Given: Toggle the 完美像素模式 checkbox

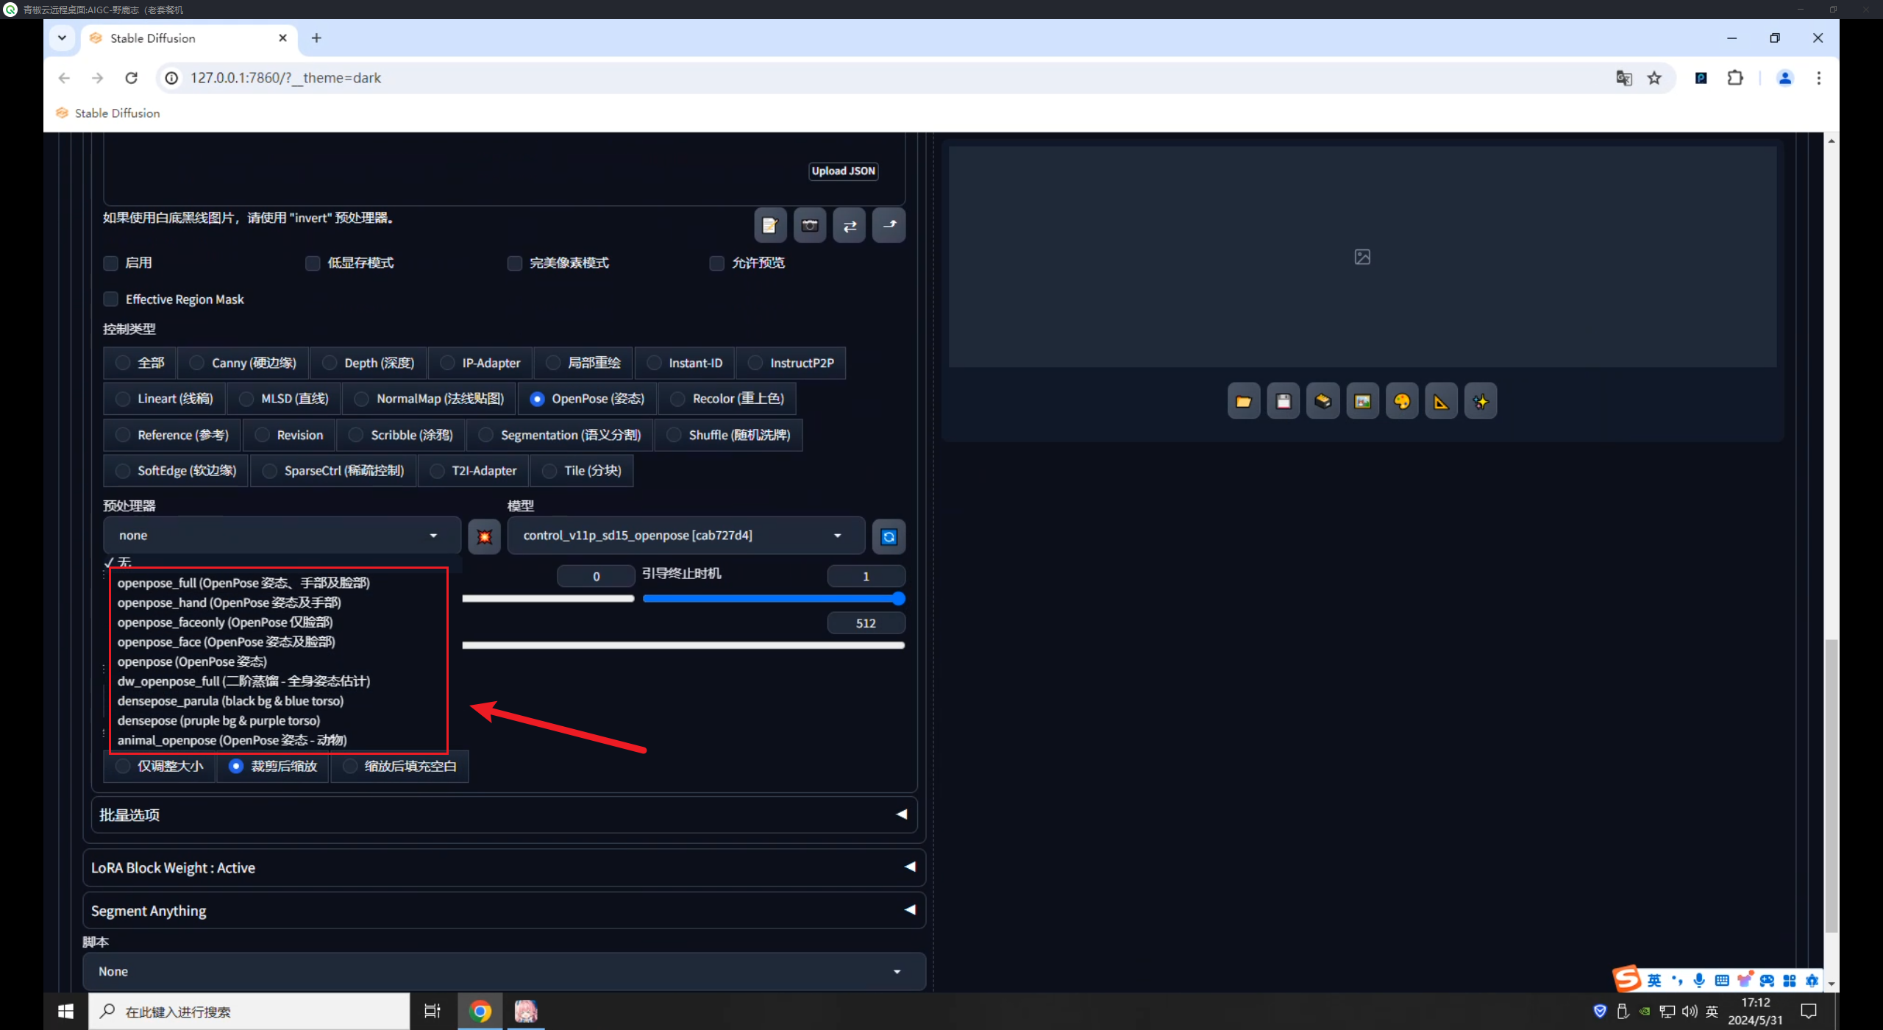Looking at the screenshot, I should (515, 263).
